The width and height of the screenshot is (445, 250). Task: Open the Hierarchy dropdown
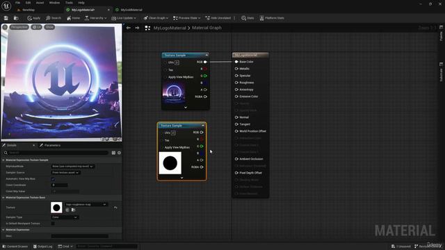(x=96, y=18)
